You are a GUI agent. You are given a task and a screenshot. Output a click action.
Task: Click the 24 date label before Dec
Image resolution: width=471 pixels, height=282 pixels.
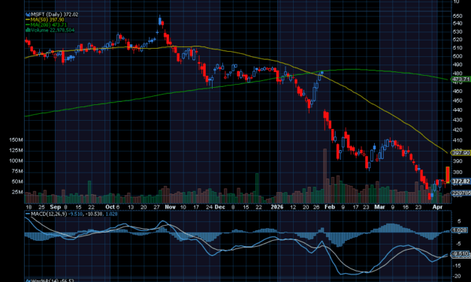(x=210, y=207)
